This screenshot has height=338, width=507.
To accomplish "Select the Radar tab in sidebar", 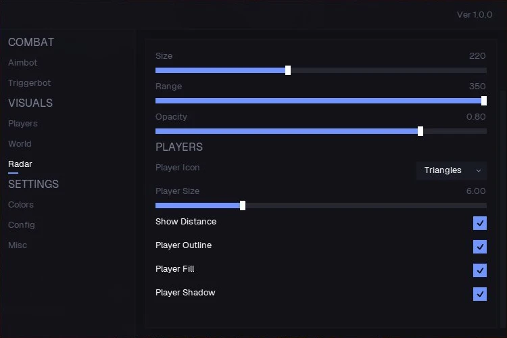I will 20,164.
